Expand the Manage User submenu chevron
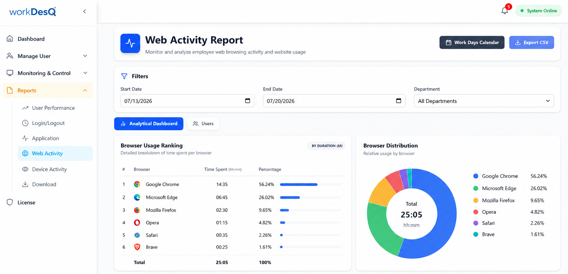The height and width of the screenshot is (274, 568). (x=85, y=56)
